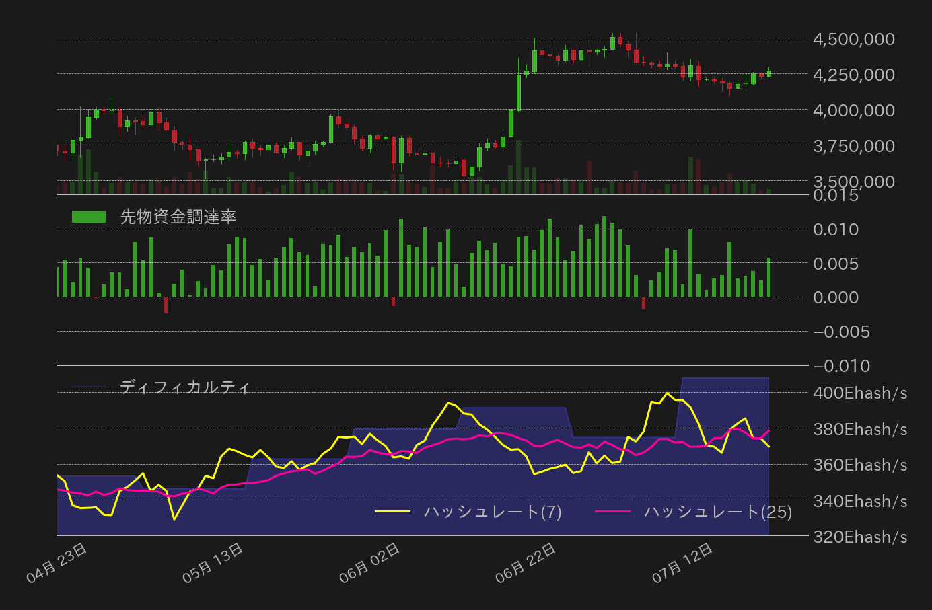Toggle the ハッシュレート(25) pink legend line
The width and height of the screenshot is (932, 610).
click(x=614, y=512)
